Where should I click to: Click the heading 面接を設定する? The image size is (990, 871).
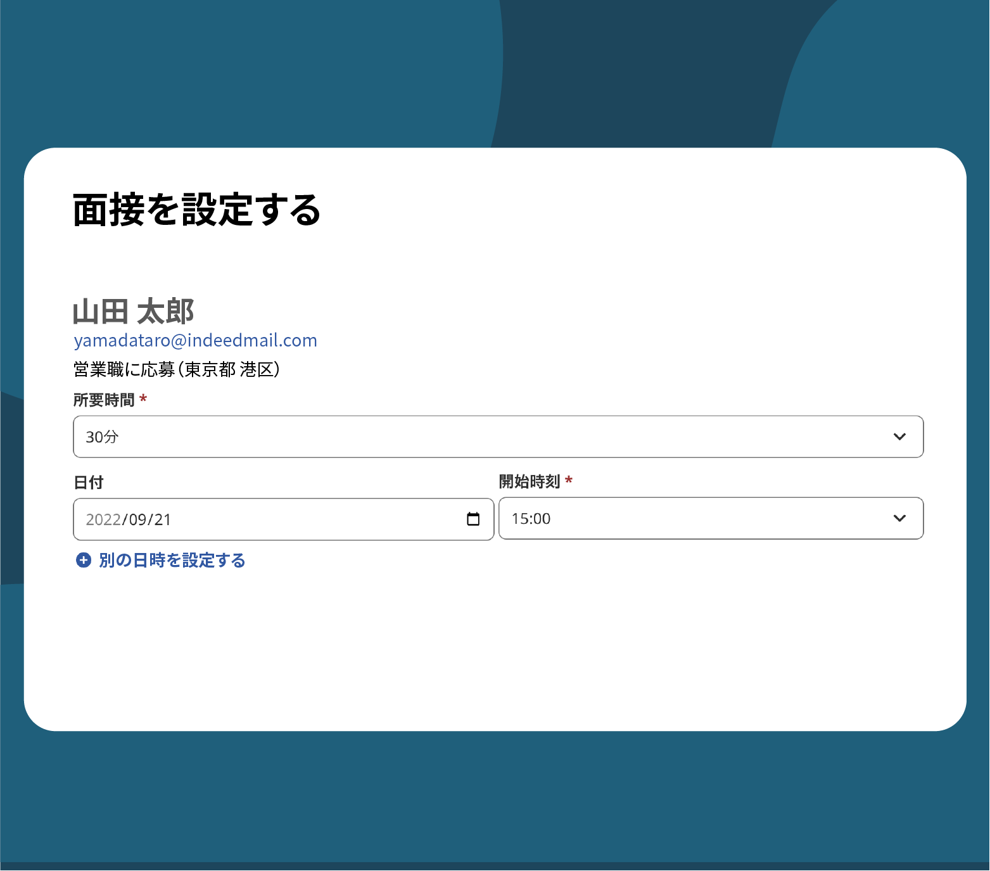[197, 210]
